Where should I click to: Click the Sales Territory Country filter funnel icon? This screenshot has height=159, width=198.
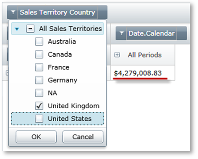13,12
